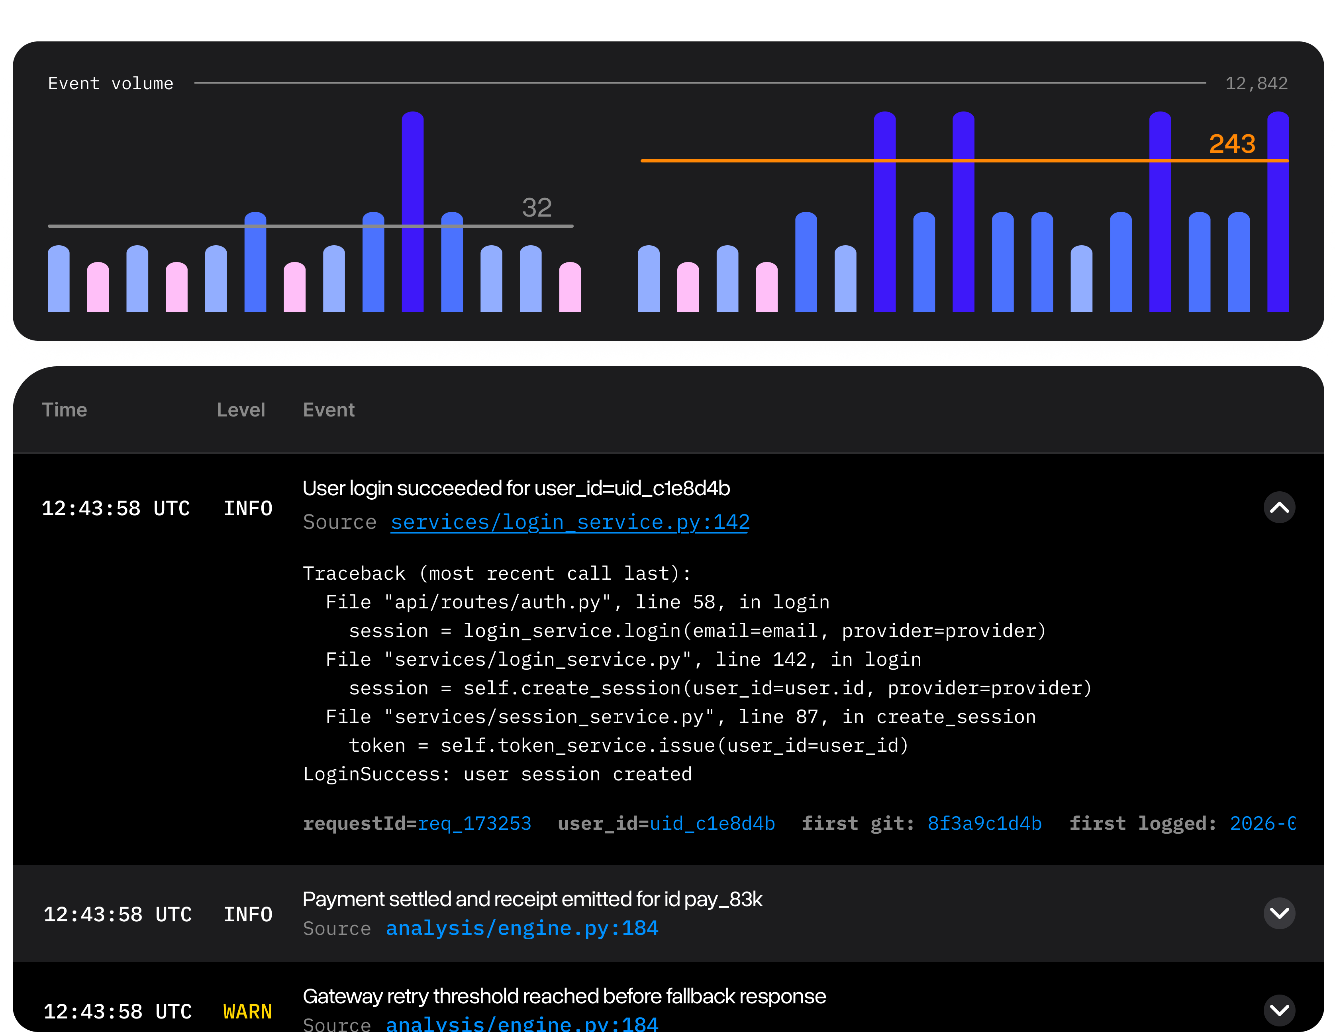Click the Traceback (most recent call last) line
This screenshot has height=1032, width=1337.
[498, 573]
